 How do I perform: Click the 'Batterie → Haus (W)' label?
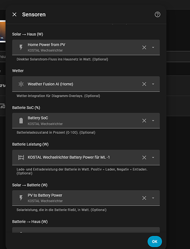[30, 222]
